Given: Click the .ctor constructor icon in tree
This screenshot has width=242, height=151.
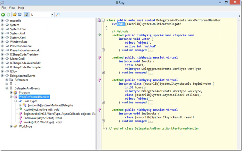Looking at the screenshot, I should click(20, 109).
